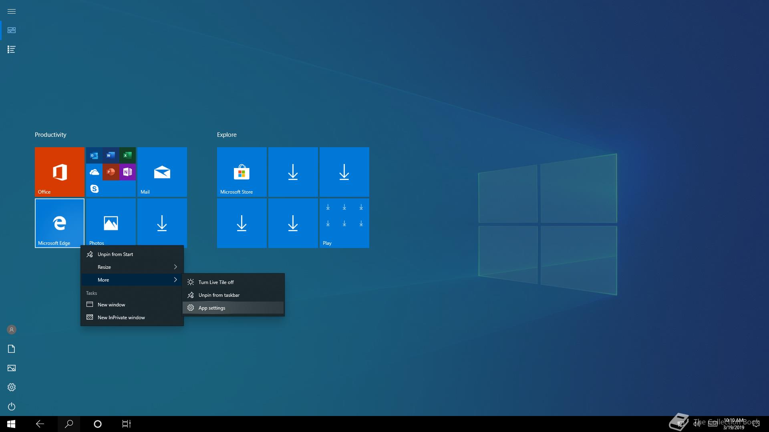The image size is (769, 432).
Task: Click the Productivity group heading
Action: (50, 135)
